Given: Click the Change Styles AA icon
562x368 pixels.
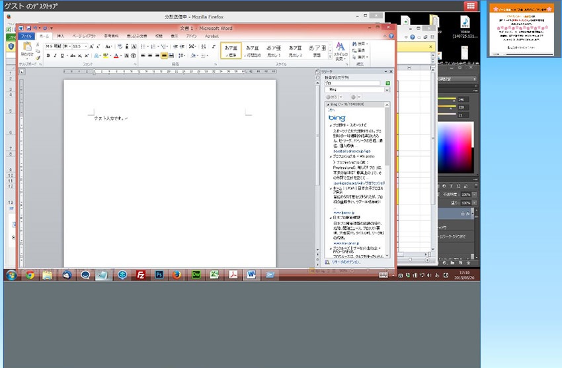Looking at the screenshot, I should (340, 46).
